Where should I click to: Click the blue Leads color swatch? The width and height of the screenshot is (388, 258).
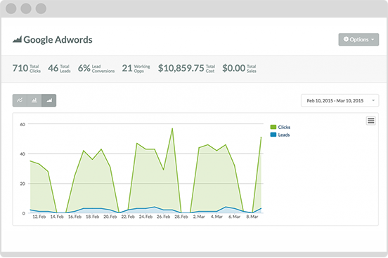(x=273, y=135)
